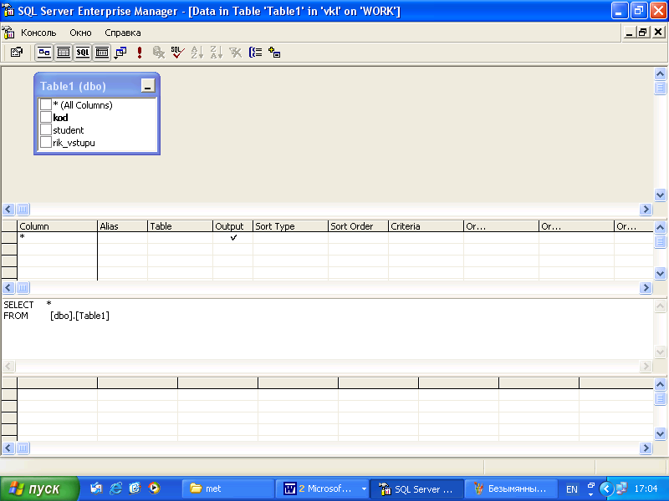Click the EN language indicator
Image resolution: width=669 pixels, height=501 pixels.
click(x=572, y=489)
